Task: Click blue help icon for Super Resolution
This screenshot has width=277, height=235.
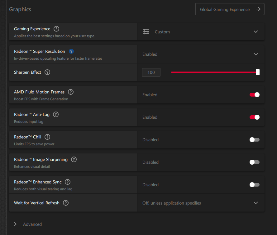Action: tap(71, 51)
